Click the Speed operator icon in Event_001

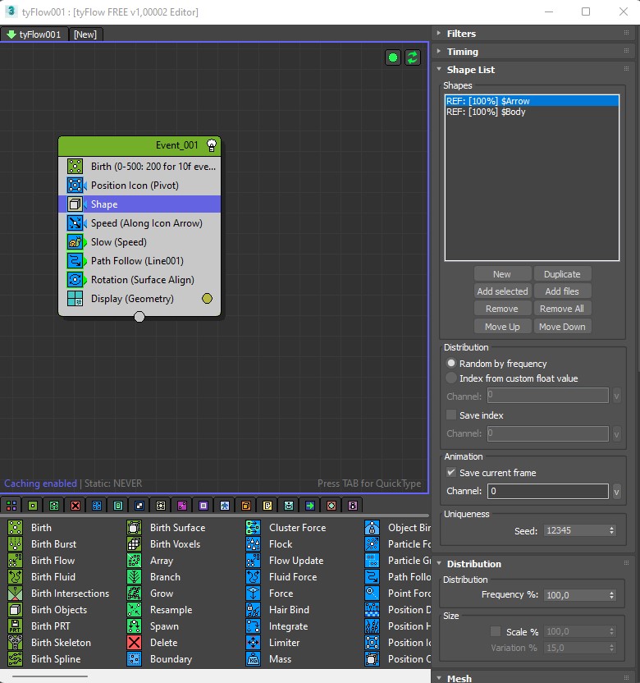pos(75,223)
